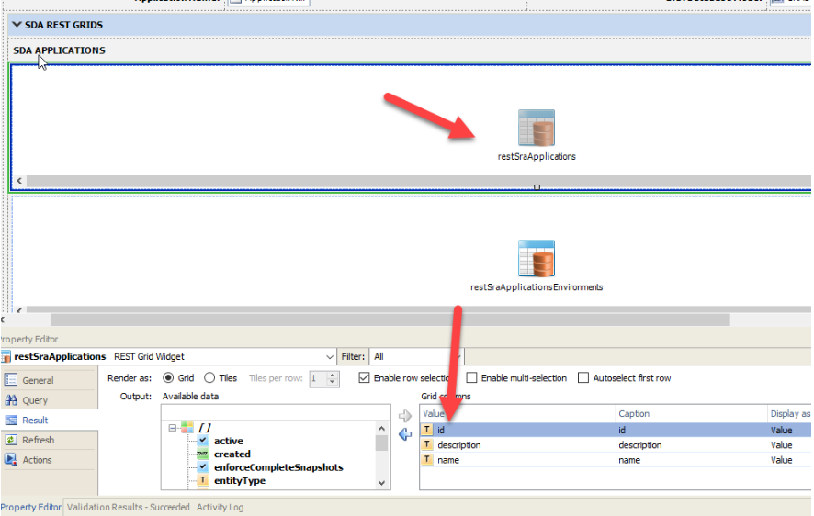Select created in Available data tree
Image resolution: width=814 pixels, height=516 pixels.
coord(232,454)
